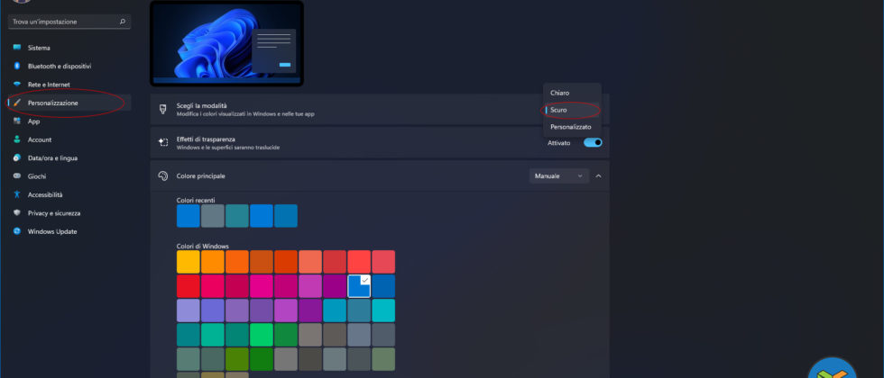Open Bluetooth e dispositivi icon
The width and height of the screenshot is (884, 378).
point(16,66)
